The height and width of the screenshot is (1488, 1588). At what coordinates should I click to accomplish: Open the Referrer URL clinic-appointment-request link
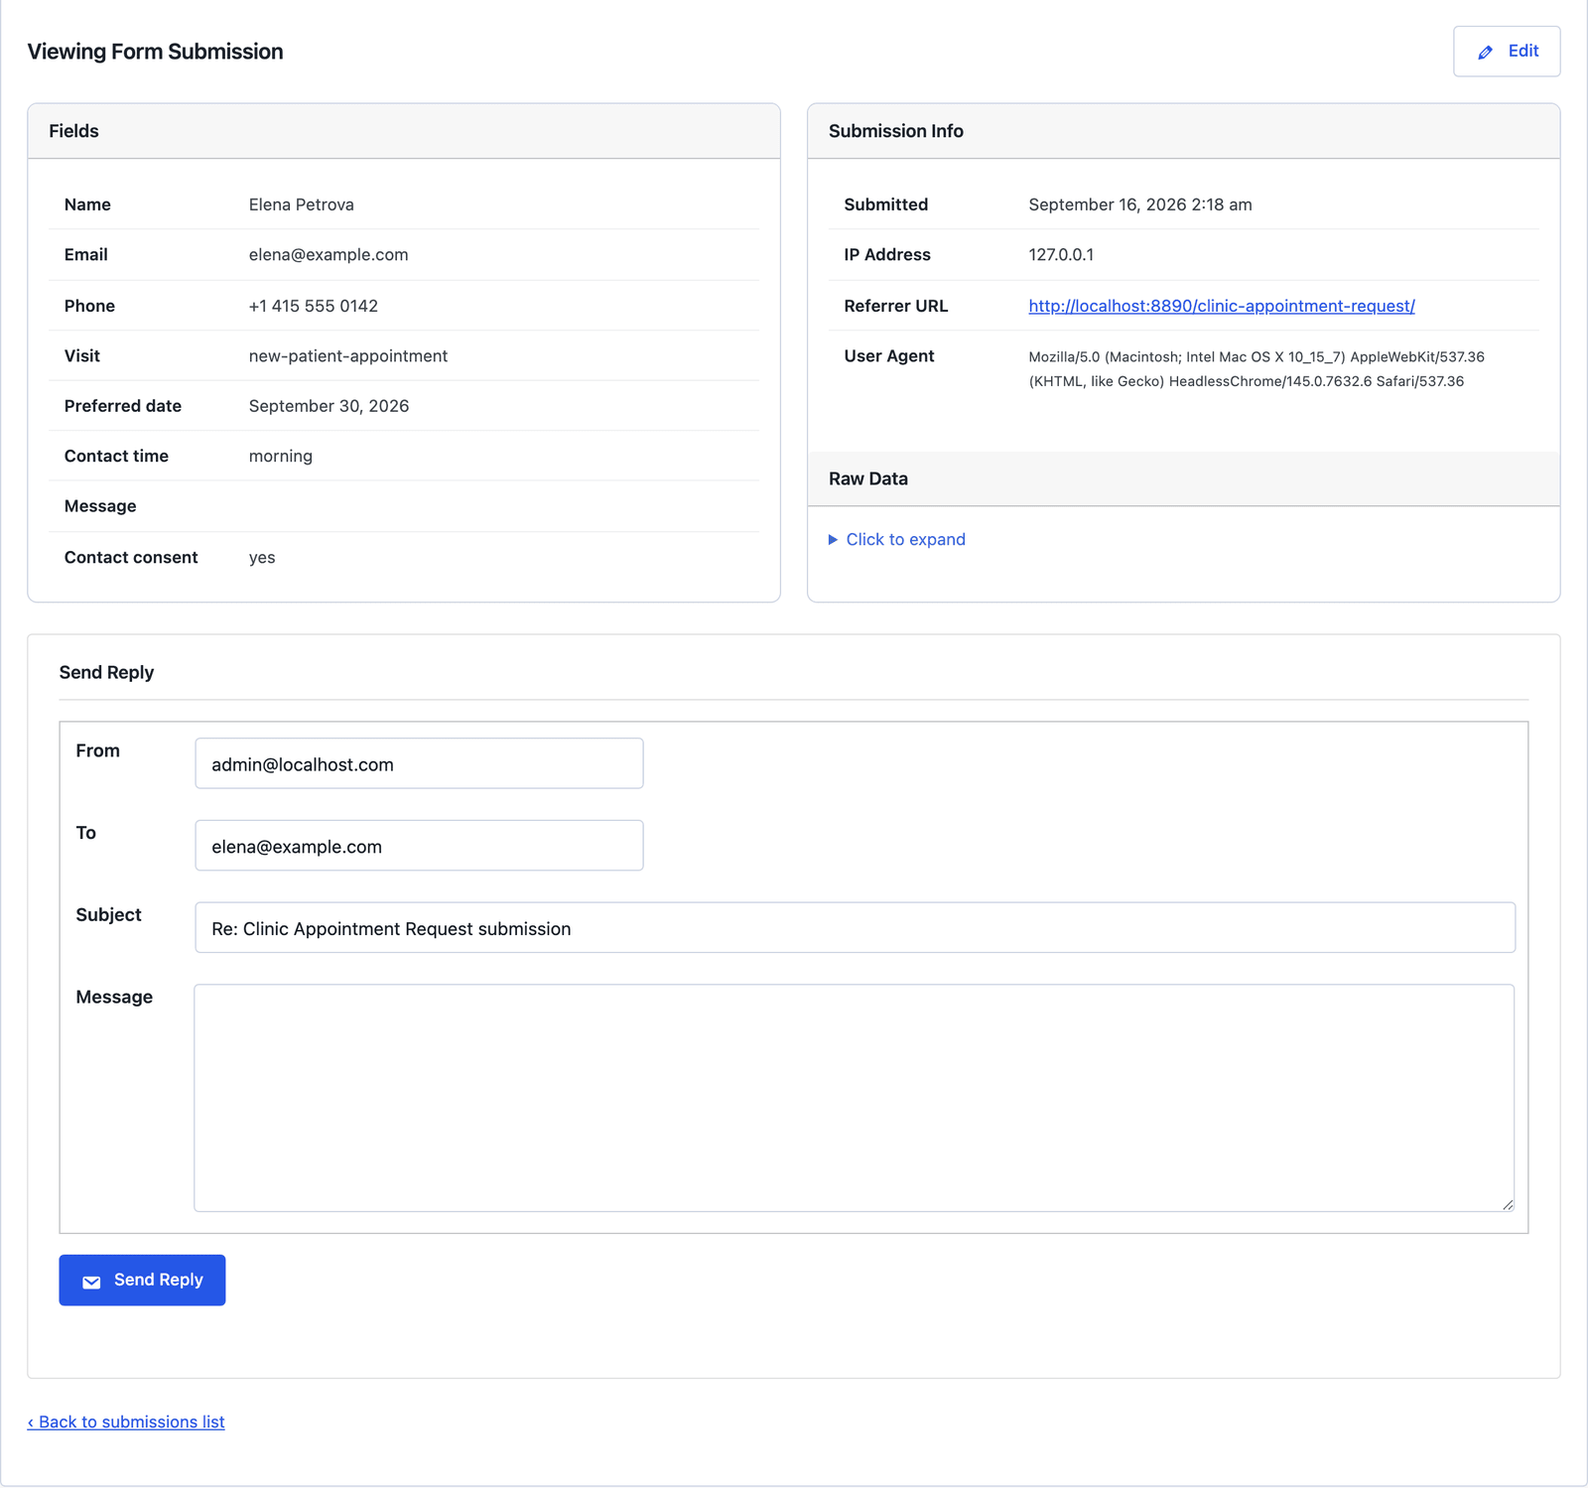[1222, 306]
